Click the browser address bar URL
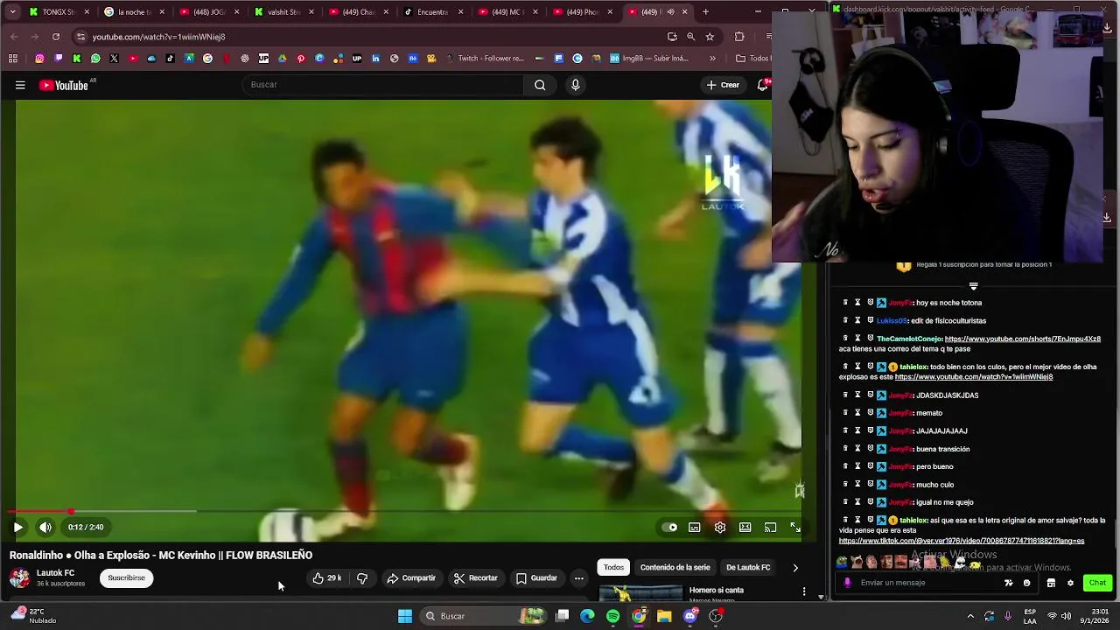Image resolution: width=1120 pixels, height=630 pixels. pyautogui.click(x=158, y=37)
